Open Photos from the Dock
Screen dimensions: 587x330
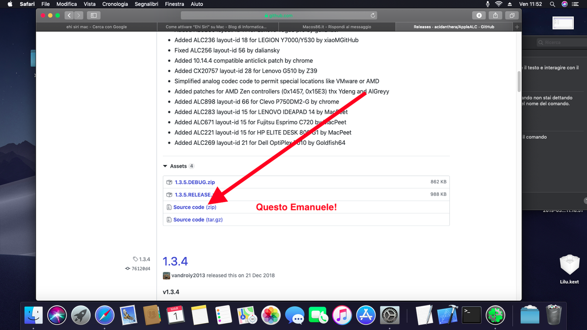271,315
